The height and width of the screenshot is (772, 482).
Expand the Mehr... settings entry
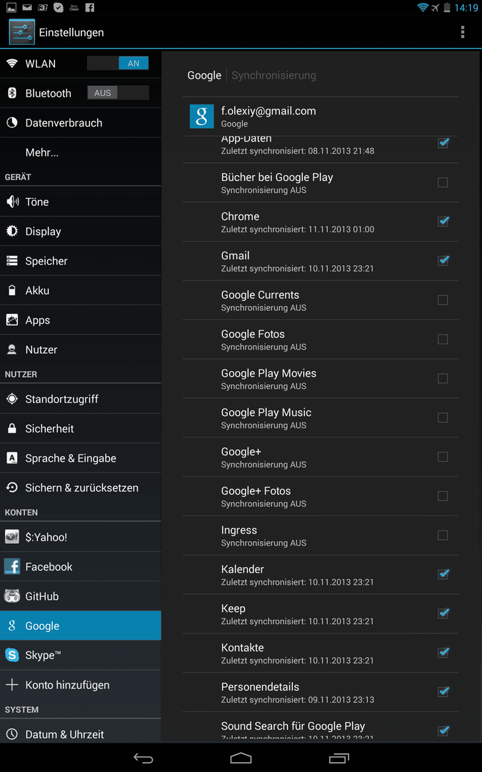(x=42, y=152)
